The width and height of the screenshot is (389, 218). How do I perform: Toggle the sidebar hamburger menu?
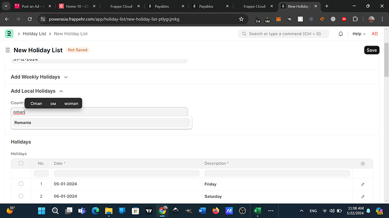[x=8, y=50]
